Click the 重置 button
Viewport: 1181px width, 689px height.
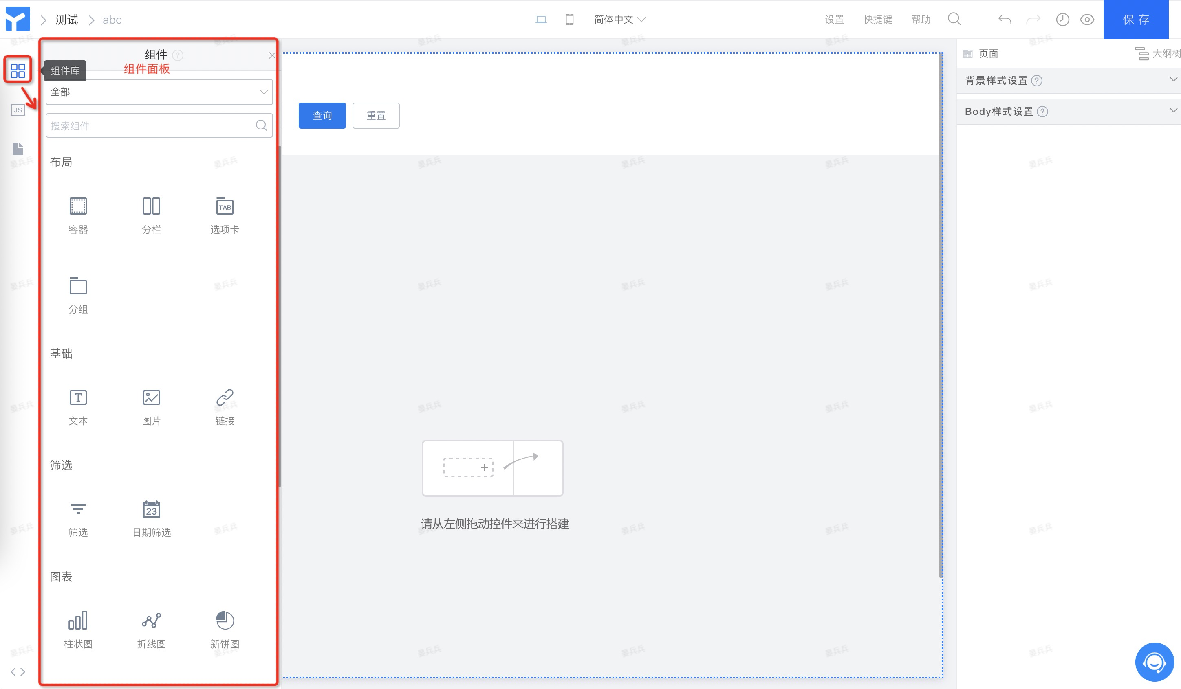click(376, 115)
